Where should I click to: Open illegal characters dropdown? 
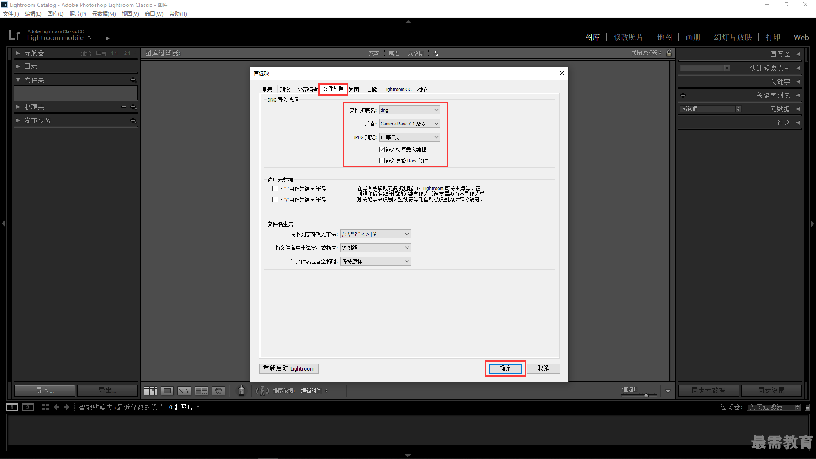(375, 234)
